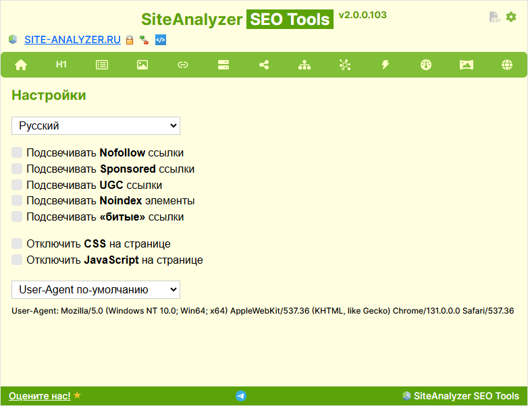Open the lightning speed tab icon
The width and height of the screenshot is (528, 406).
click(386, 65)
